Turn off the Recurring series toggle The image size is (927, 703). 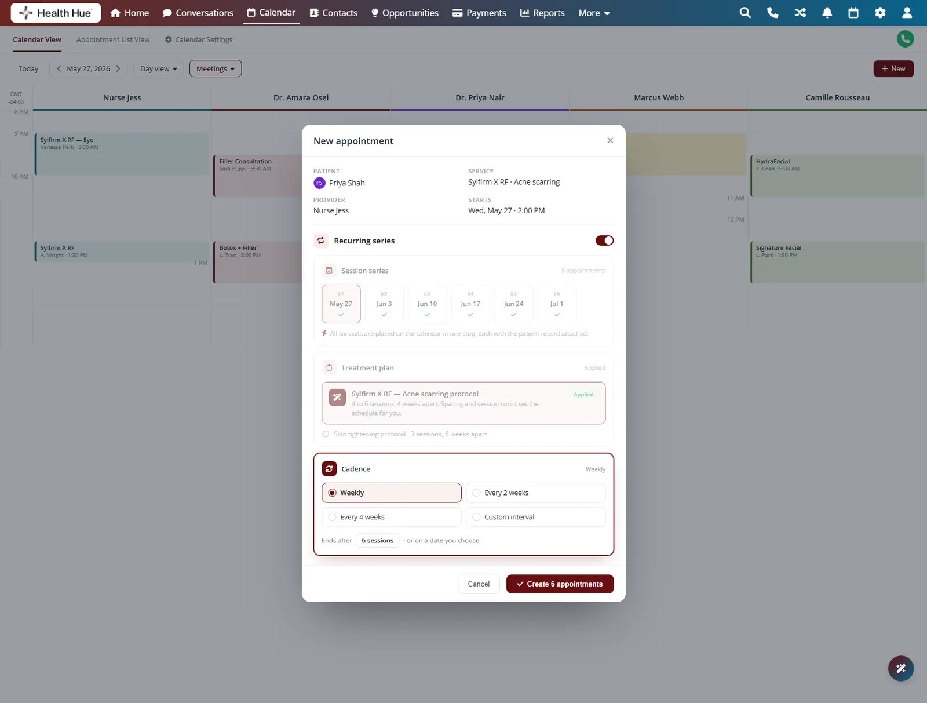604,240
